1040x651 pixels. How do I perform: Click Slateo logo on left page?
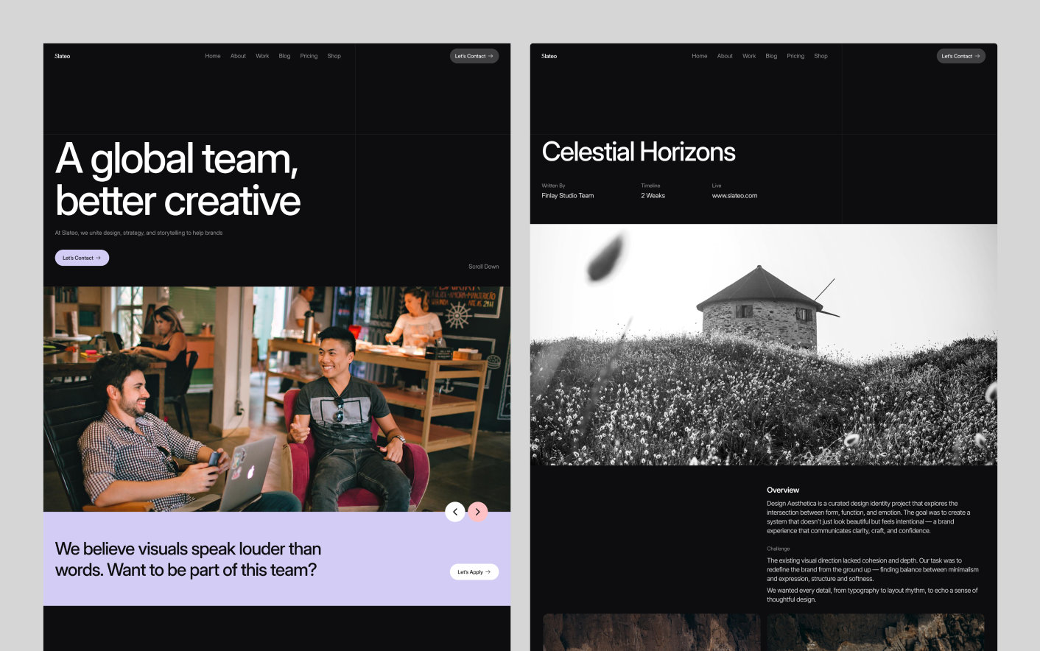pyautogui.click(x=63, y=56)
